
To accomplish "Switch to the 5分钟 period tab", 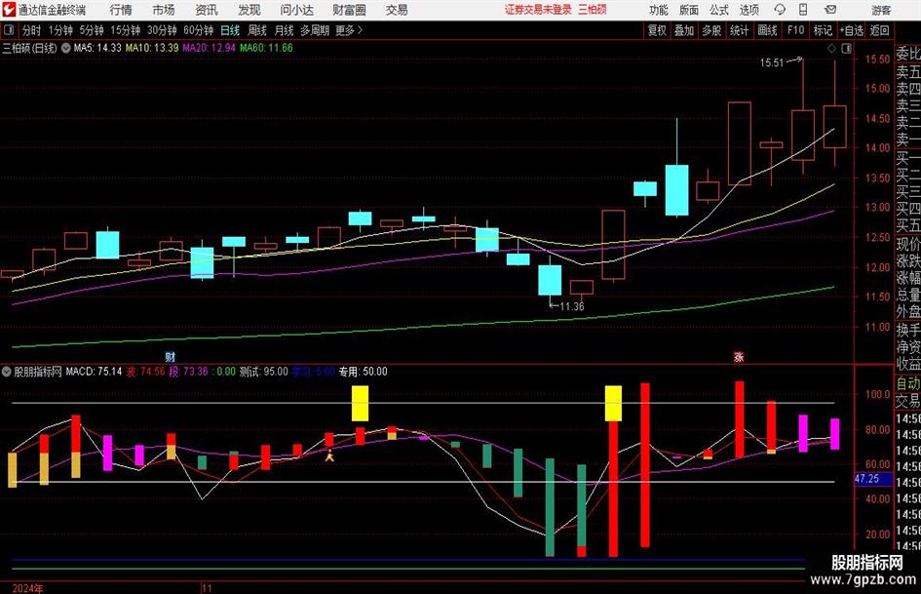I will 91,30.
